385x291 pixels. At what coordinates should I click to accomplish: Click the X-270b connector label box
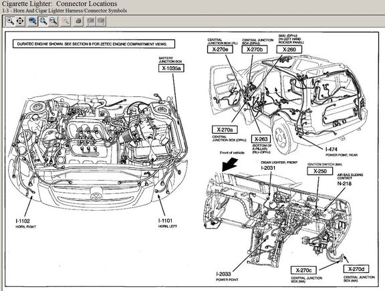255,50
